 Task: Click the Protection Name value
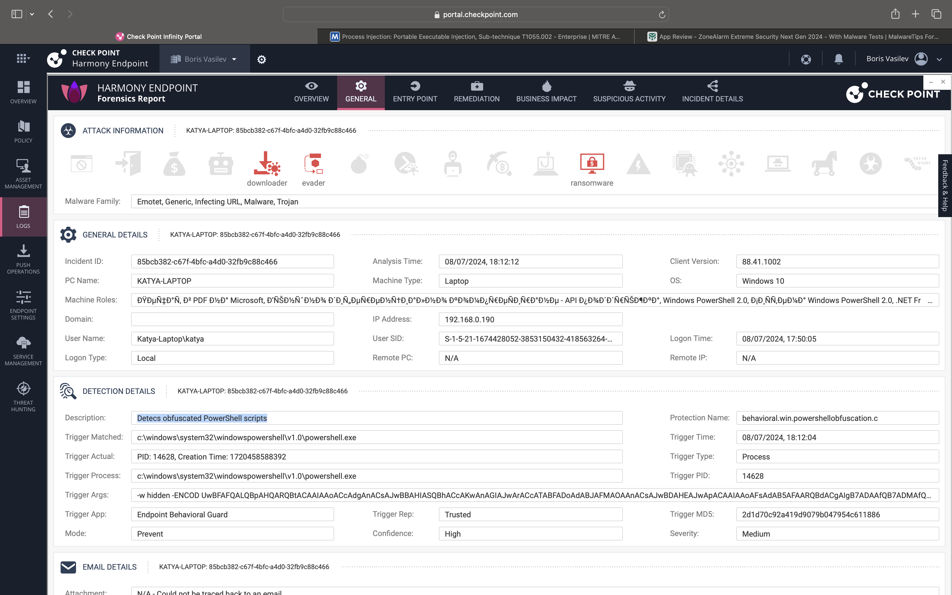[837, 418]
